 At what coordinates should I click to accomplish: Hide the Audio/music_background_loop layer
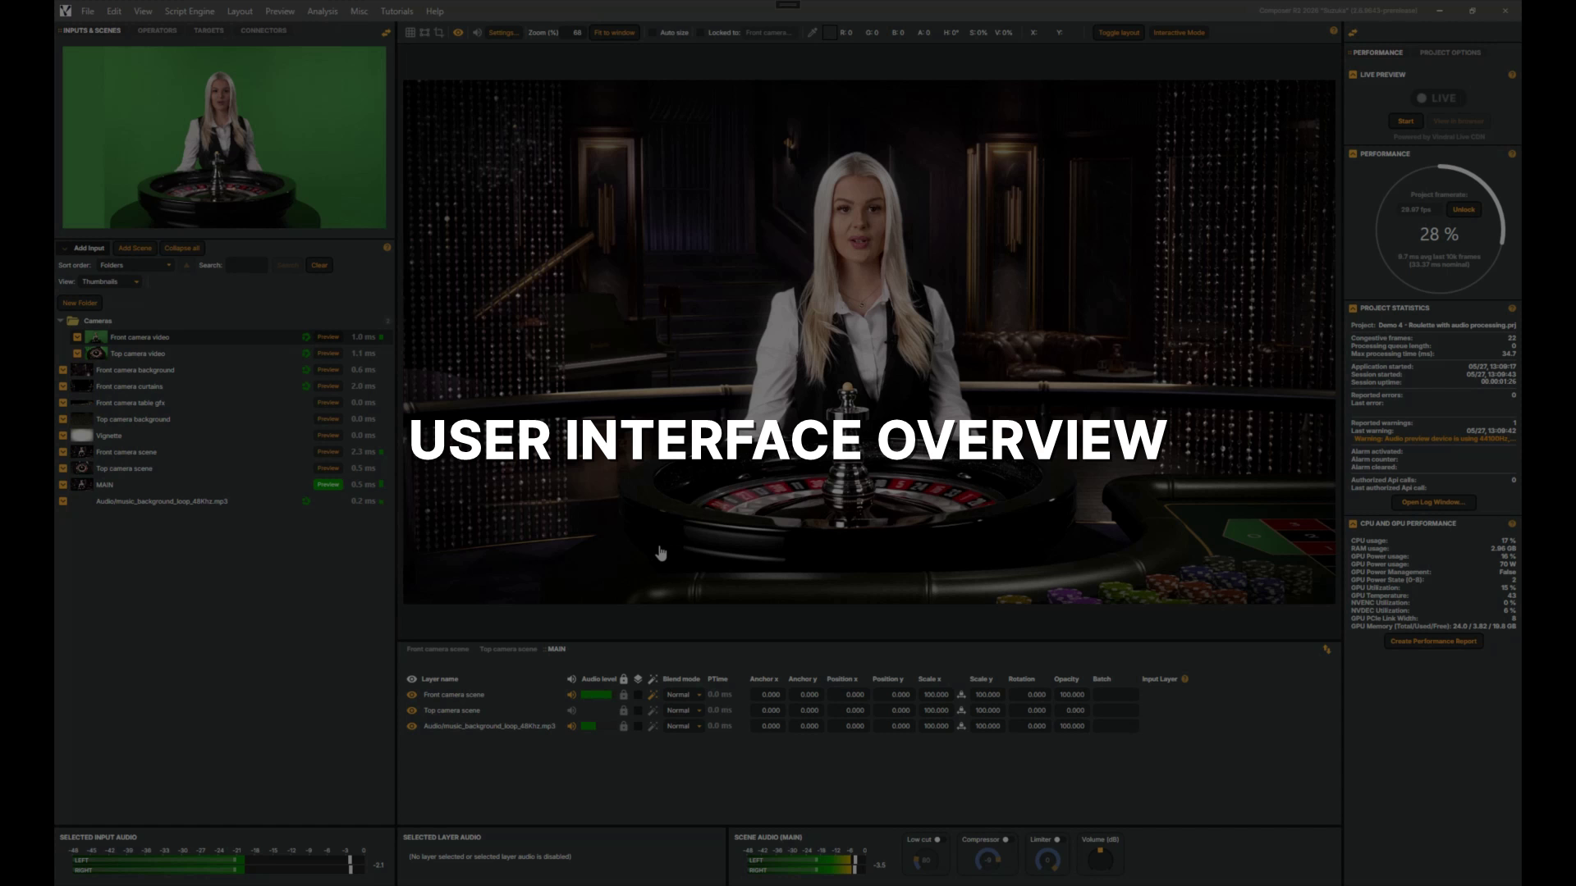[411, 726]
